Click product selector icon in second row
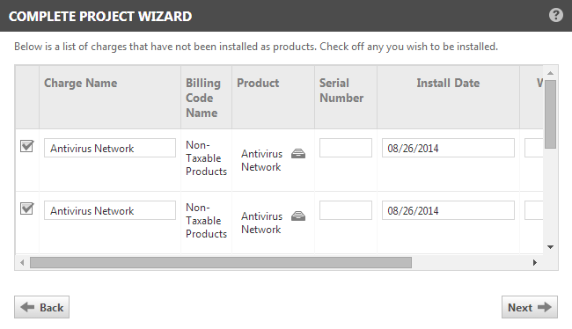 pyautogui.click(x=298, y=216)
